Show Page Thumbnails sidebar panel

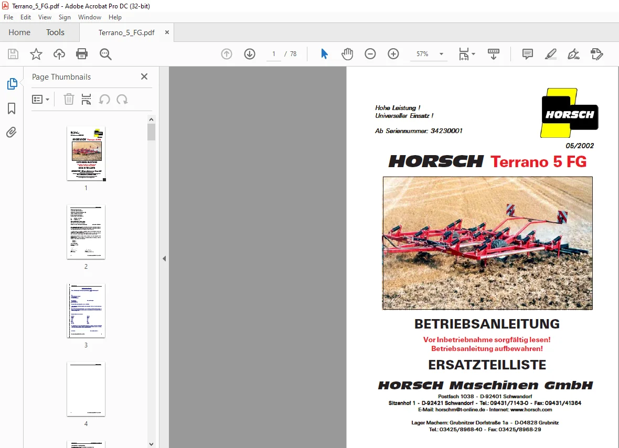pyautogui.click(x=12, y=84)
